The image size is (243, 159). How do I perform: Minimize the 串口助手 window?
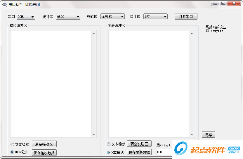point(215,4)
